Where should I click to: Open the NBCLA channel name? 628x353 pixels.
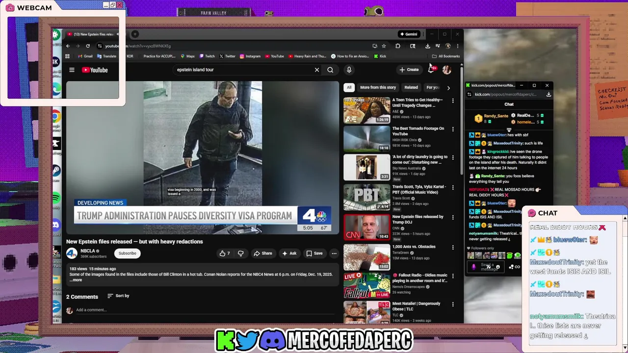tap(88, 251)
